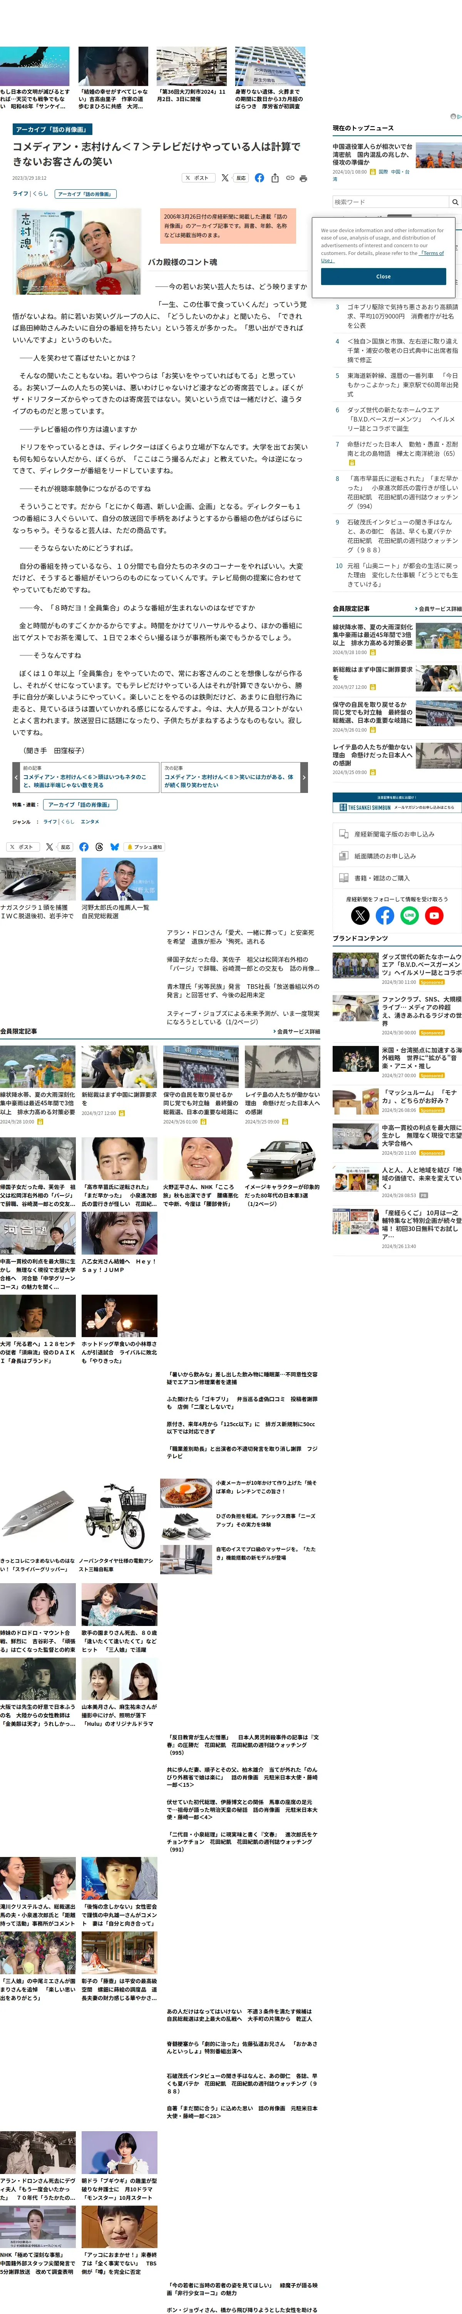Open ナガスクジラ1頭を捕獲 thumbnail
The image size is (462, 2314).
point(38,879)
